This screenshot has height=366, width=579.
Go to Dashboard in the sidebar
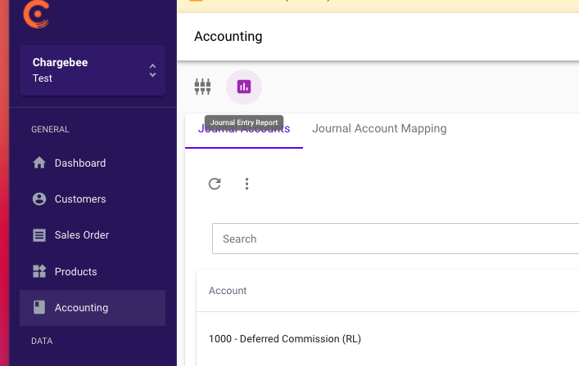coord(93,163)
